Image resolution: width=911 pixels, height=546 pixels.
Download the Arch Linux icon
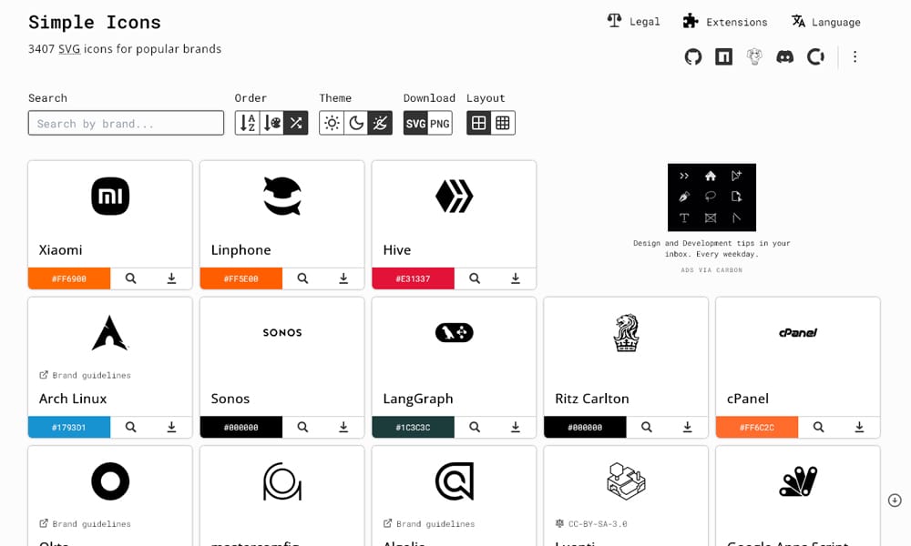tap(171, 427)
